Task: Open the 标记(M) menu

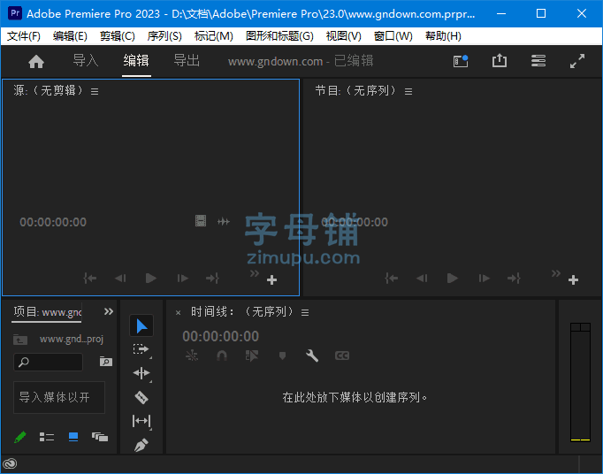Action: pos(213,36)
